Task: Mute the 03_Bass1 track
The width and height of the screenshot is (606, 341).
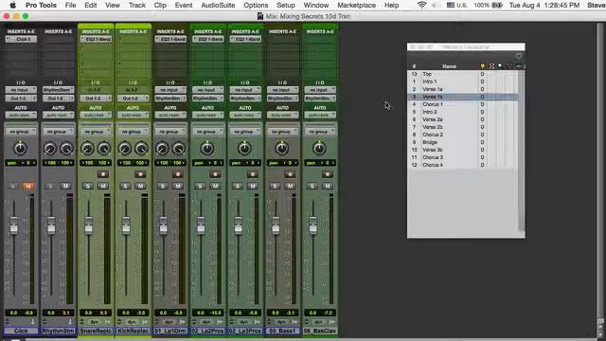Action: tap(291, 187)
